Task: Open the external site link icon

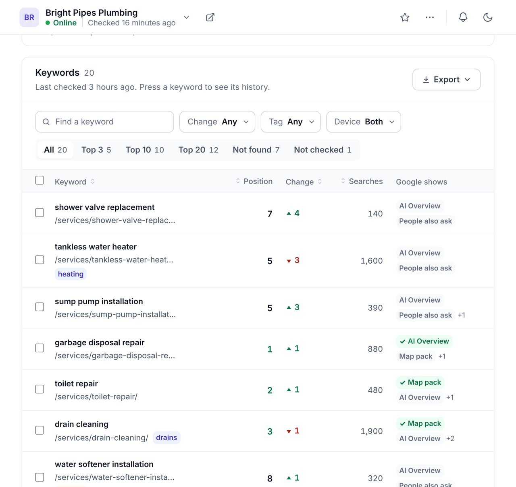Action: point(210,17)
